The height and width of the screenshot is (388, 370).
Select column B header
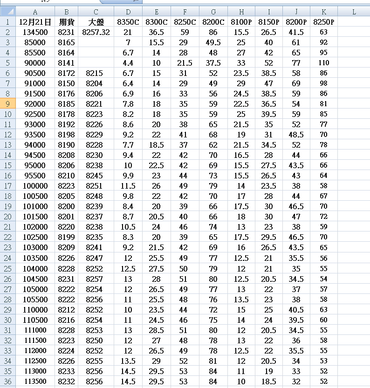point(66,11)
